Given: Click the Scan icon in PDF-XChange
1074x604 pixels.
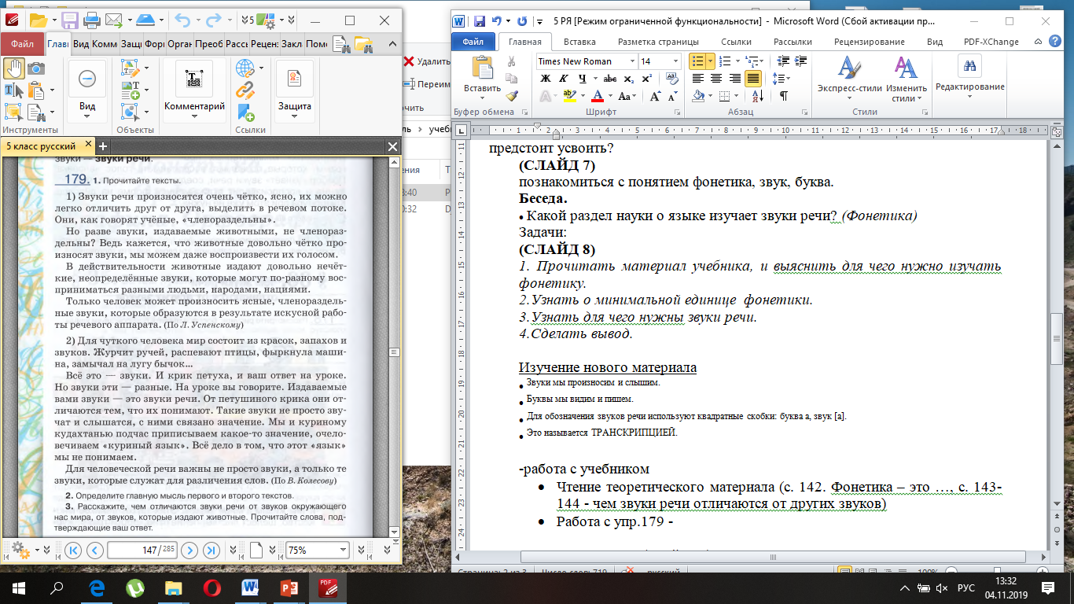Looking at the screenshot, I should click(145, 19).
